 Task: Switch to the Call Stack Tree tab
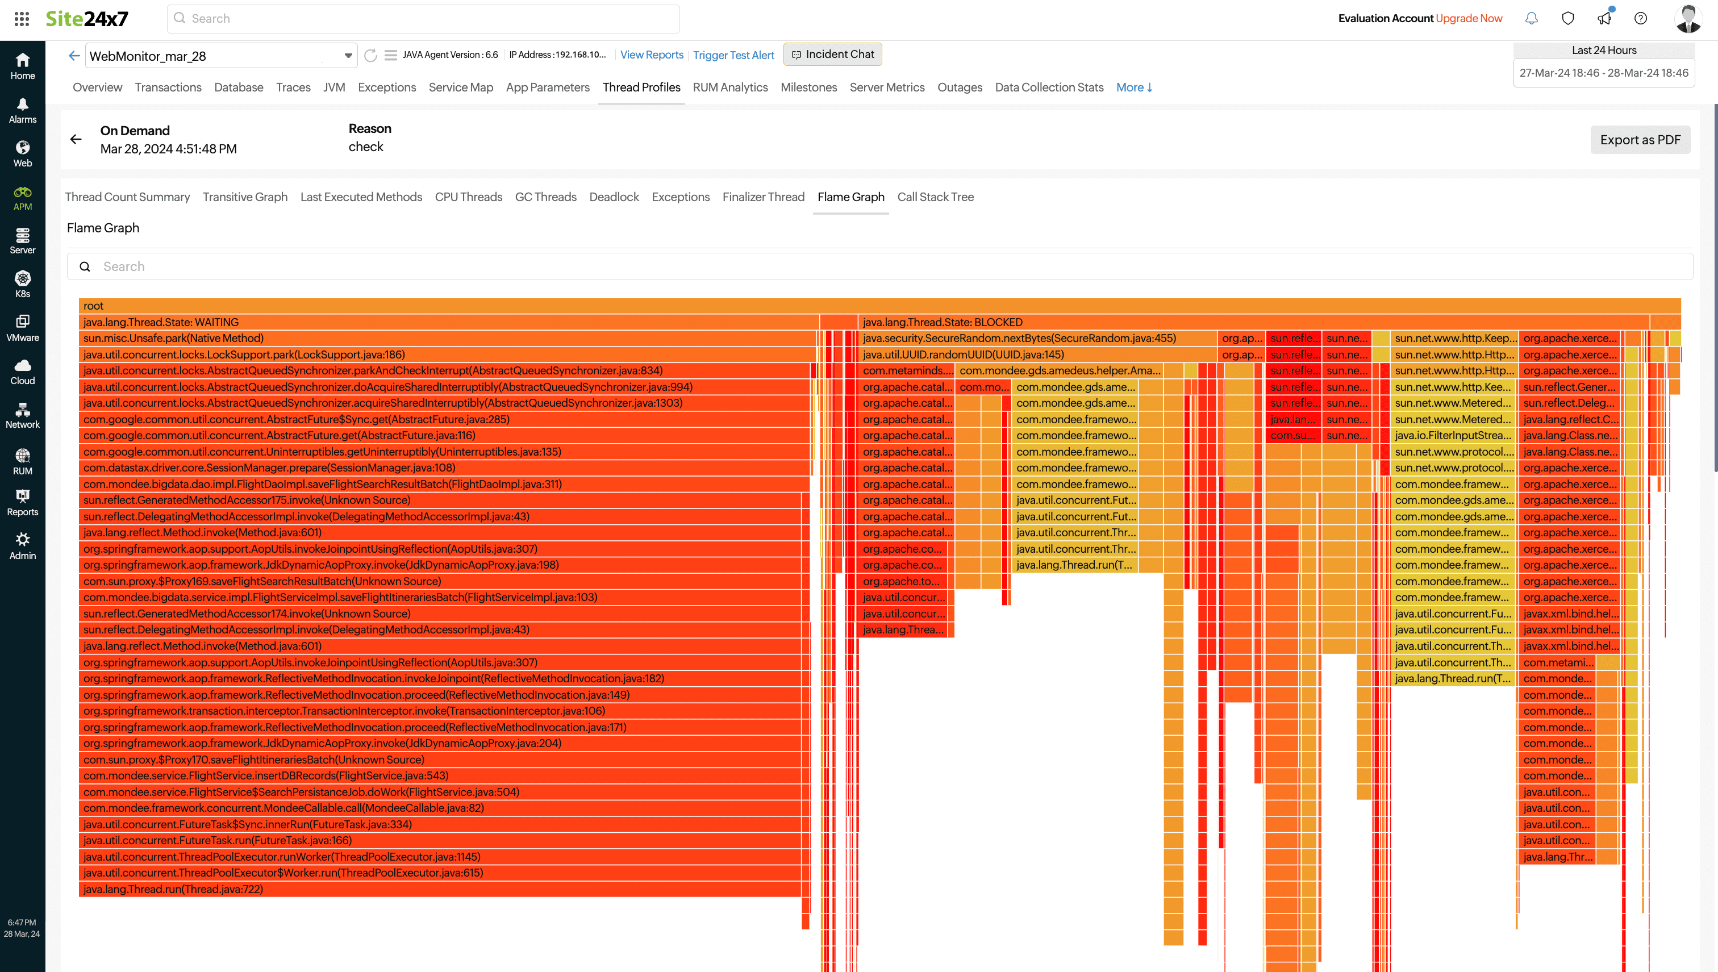pyautogui.click(x=935, y=197)
